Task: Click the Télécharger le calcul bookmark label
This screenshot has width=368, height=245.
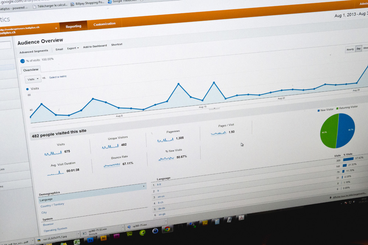Action: pos(52,6)
